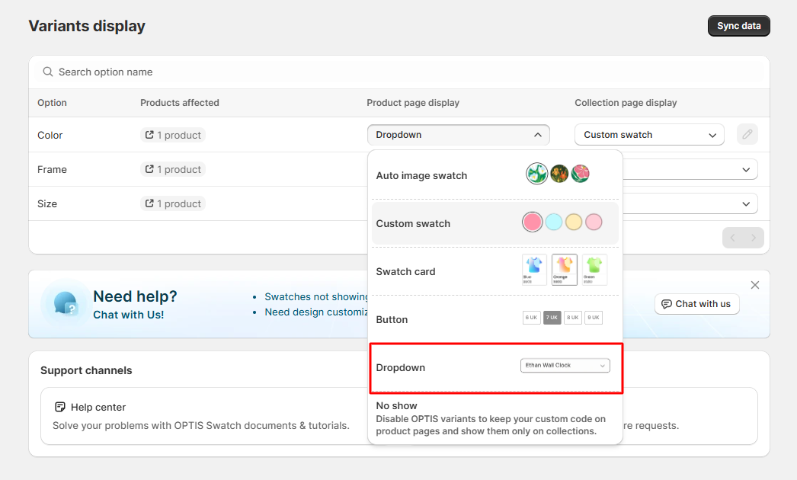Click the pencil edit icon for Color
Viewport: 797px width, 480px height.
(747, 134)
